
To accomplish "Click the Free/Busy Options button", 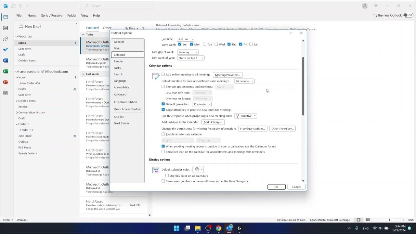I will point(253,128).
